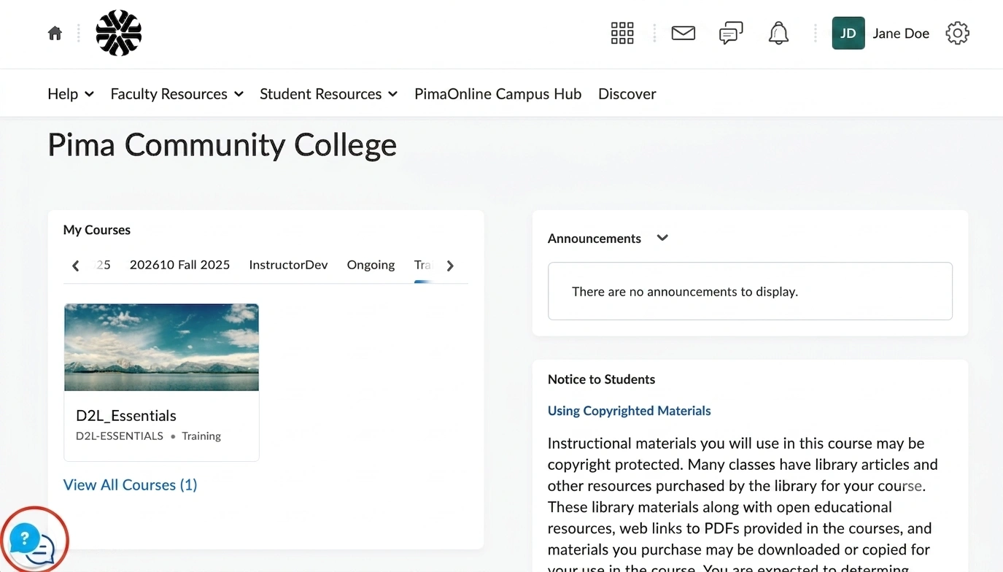Image resolution: width=1003 pixels, height=572 pixels.
Task: Click the Pima college logo
Action: coord(119,33)
